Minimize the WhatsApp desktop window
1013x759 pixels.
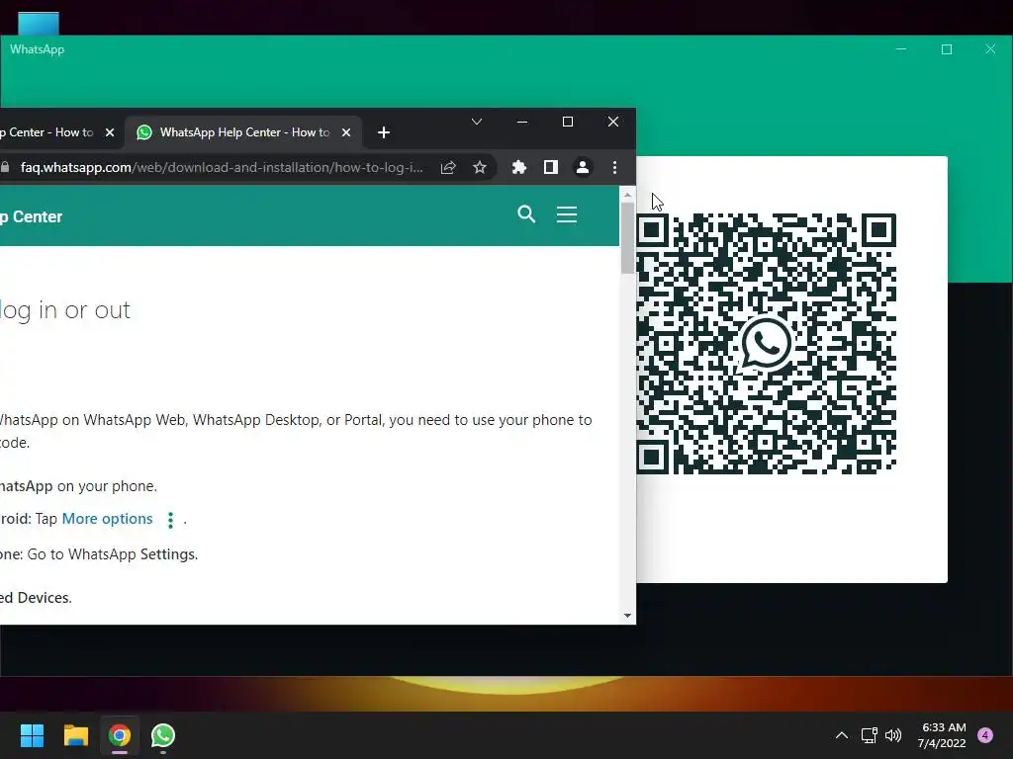click(x=901, y=49)
